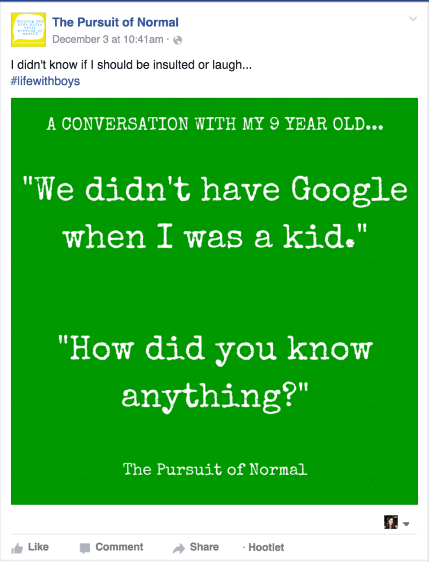429x562 pixels.
Task: Expand the post options chevron at top right
Action: tap(413, 19)
